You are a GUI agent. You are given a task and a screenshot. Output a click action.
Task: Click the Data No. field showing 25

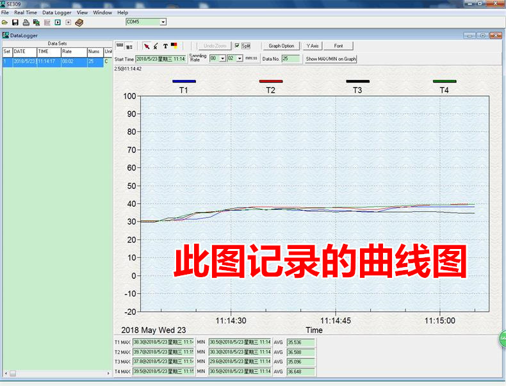pos(291,59)
